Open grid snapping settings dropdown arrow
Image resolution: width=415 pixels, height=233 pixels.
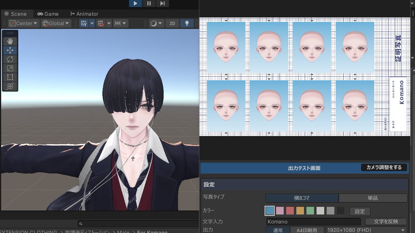pyautogui.click(x=109, y=23)
